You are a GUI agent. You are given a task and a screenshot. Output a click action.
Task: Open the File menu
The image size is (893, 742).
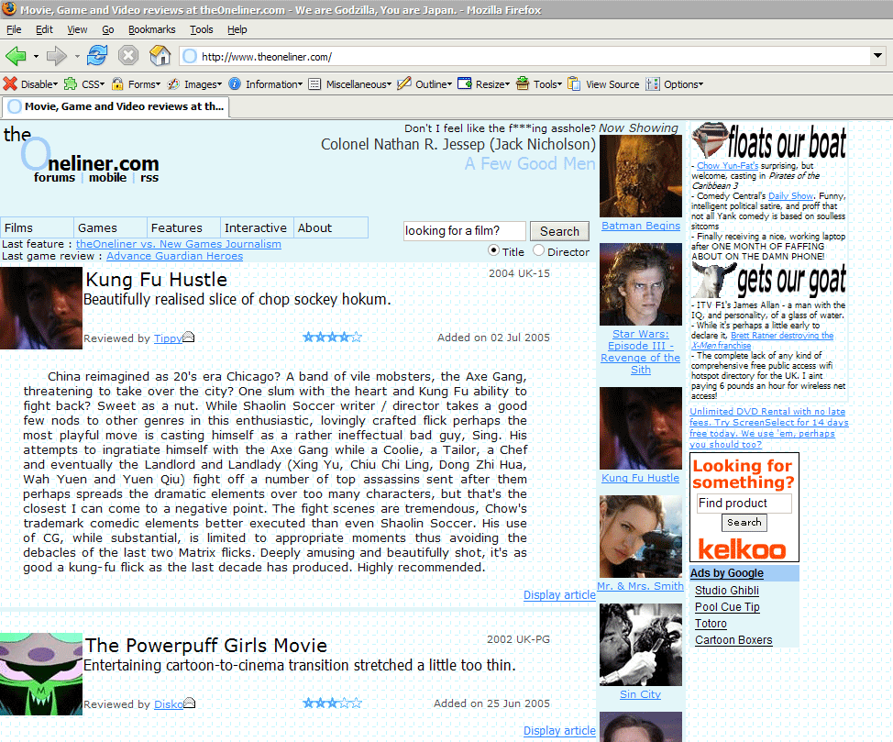coord(15,29)
